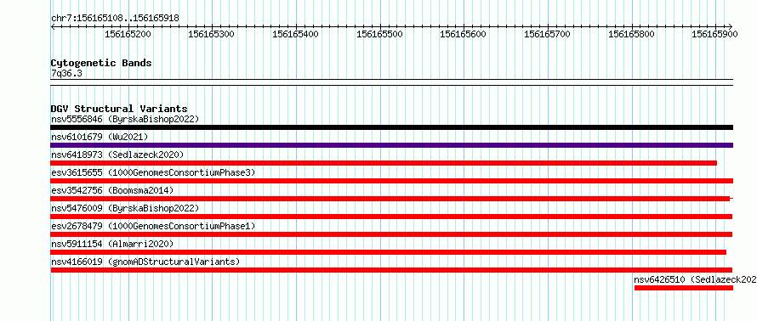Select the red bar under nsv5911154
Image resolution: width=757 pixels, height=321 pixels.
389,252
